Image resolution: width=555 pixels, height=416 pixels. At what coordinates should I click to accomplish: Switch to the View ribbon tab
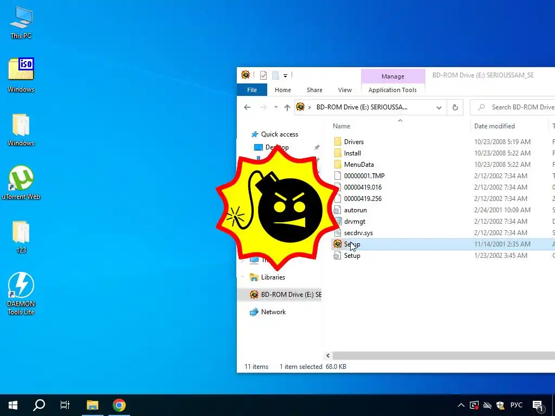point(345,90)
